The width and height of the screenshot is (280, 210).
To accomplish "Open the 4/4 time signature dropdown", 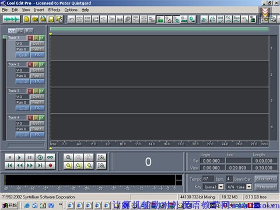I will tap(249, 187).
